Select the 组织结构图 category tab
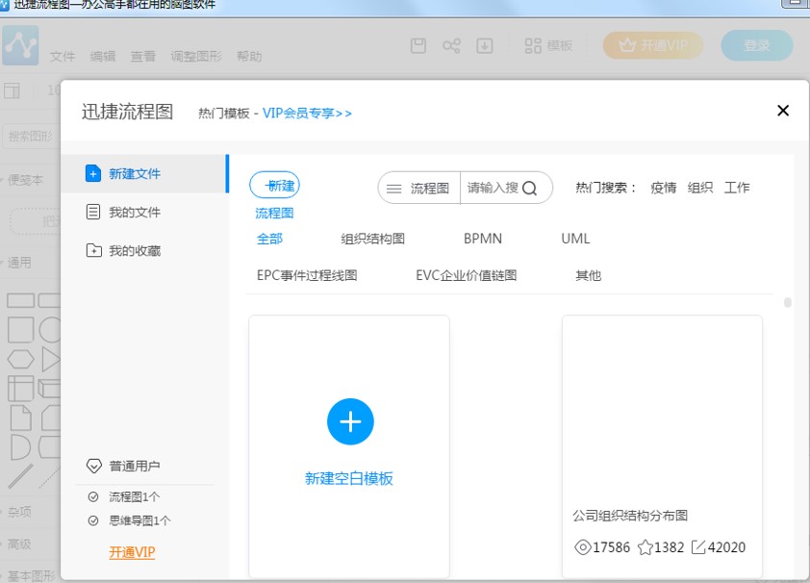The width and height of the screenshot is (810, 583). (x=372, y=239)
